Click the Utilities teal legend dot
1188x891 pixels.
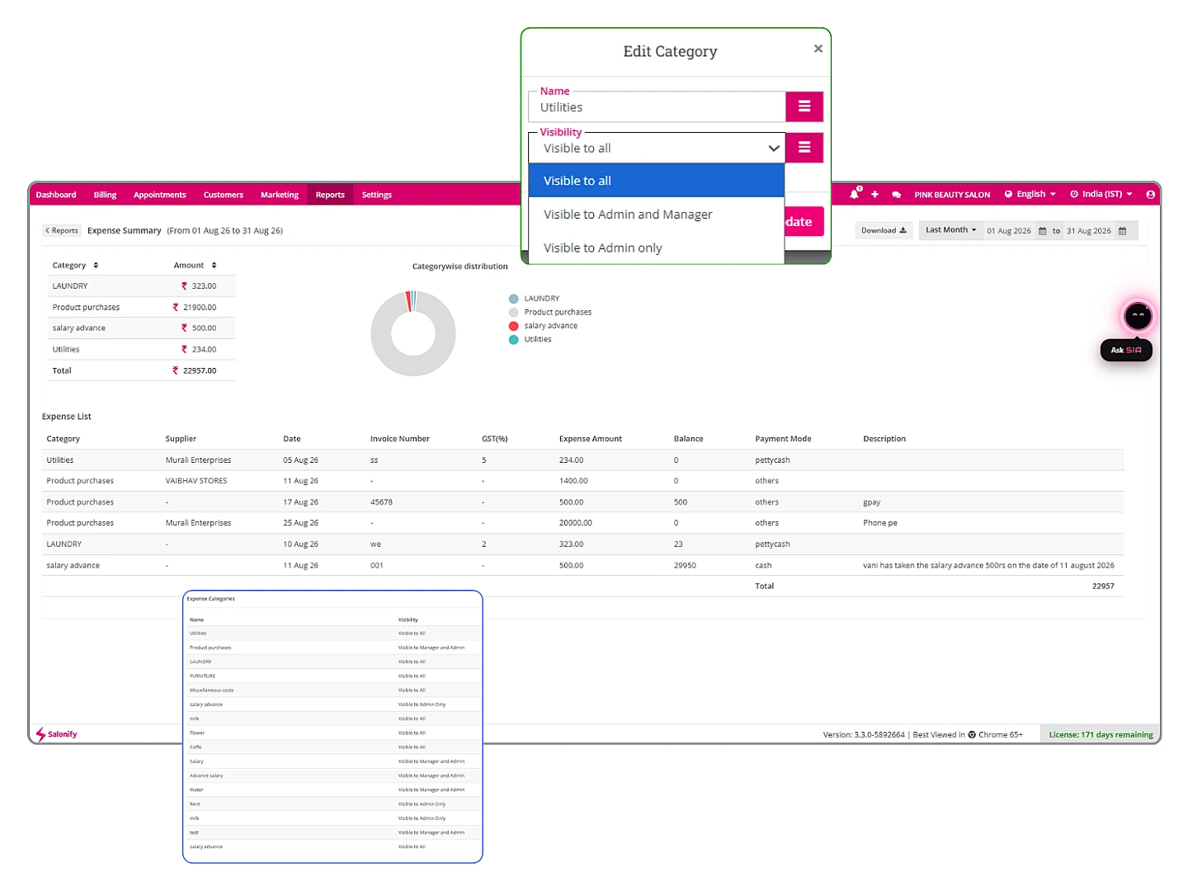[x=513, y=339]
